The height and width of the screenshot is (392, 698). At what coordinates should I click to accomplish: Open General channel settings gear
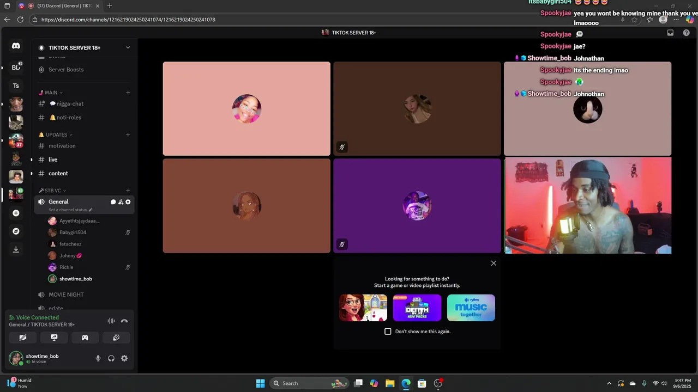128,202
